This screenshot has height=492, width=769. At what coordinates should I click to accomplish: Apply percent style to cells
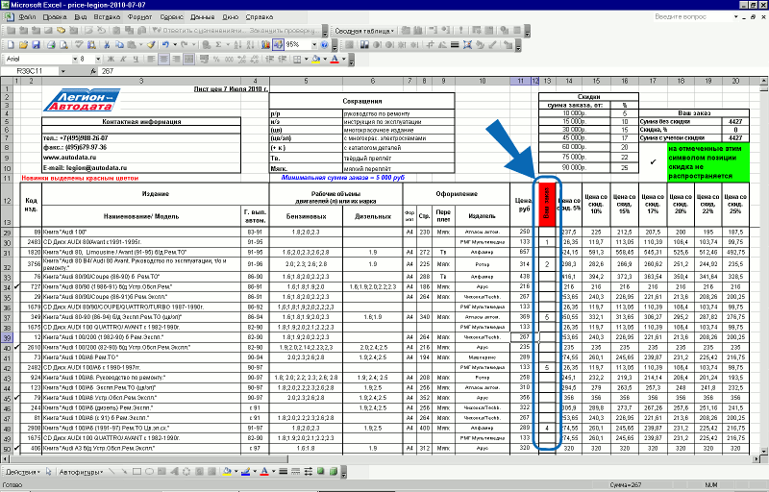pyautogui.click(x=216, y=59)
